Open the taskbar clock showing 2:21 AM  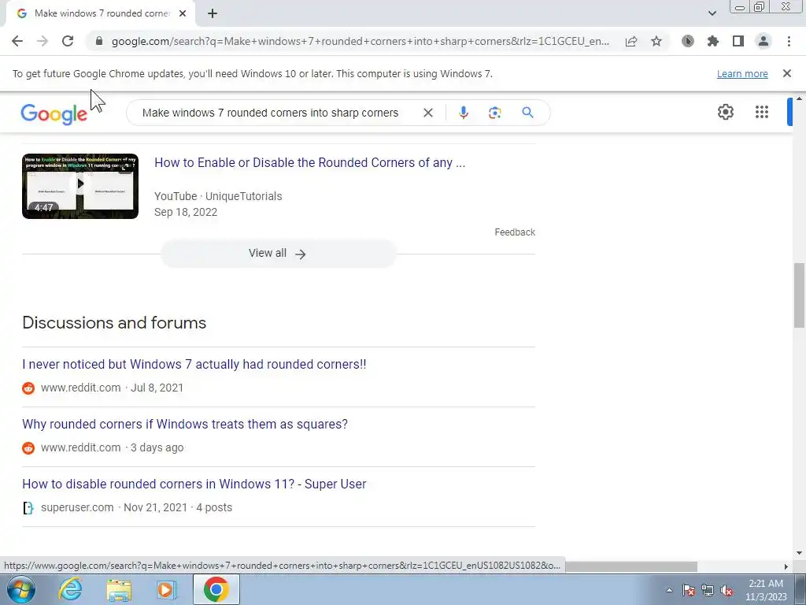[766, 590]
